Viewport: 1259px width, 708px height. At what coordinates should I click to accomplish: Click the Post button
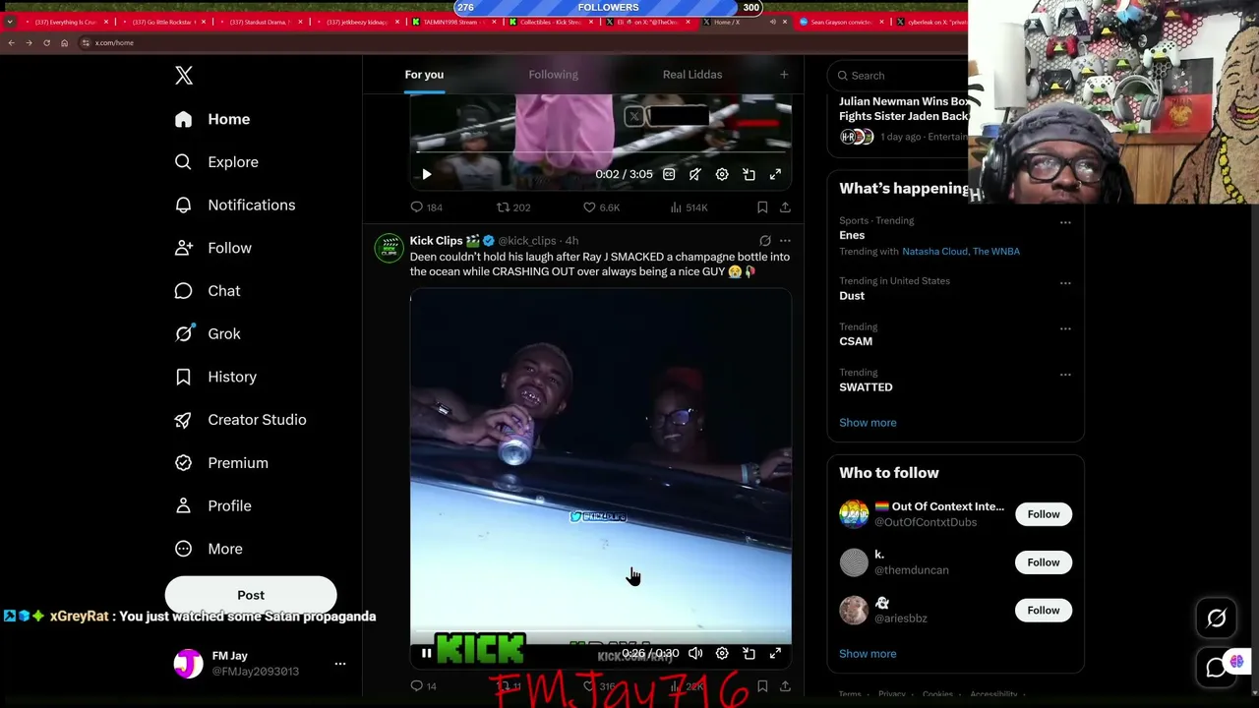tap(251, 595)
